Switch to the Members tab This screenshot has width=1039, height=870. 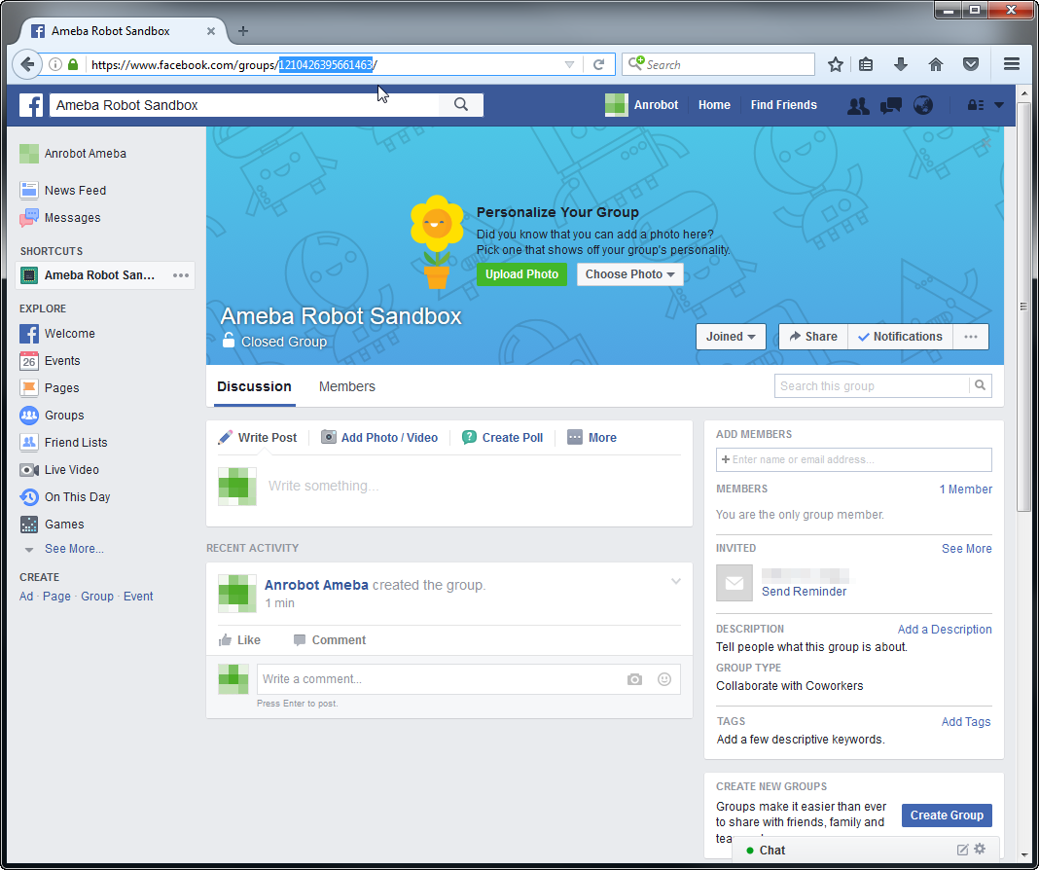pos(347,386)
